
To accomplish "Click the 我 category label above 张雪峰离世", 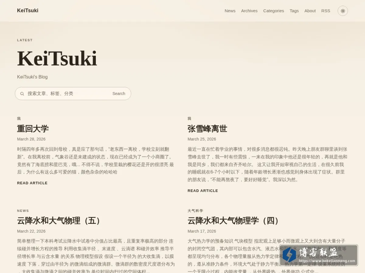I will point(189,119).
